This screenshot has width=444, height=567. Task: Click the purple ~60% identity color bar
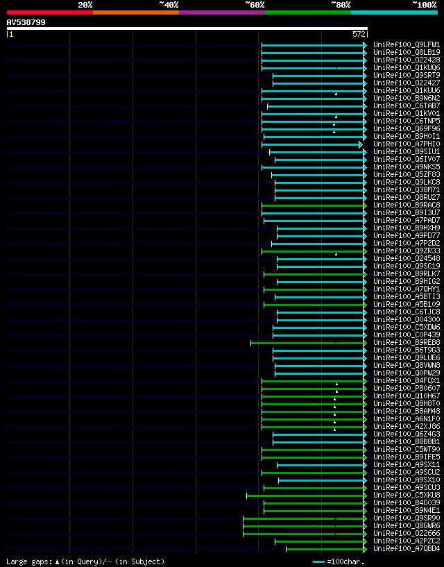222,12
